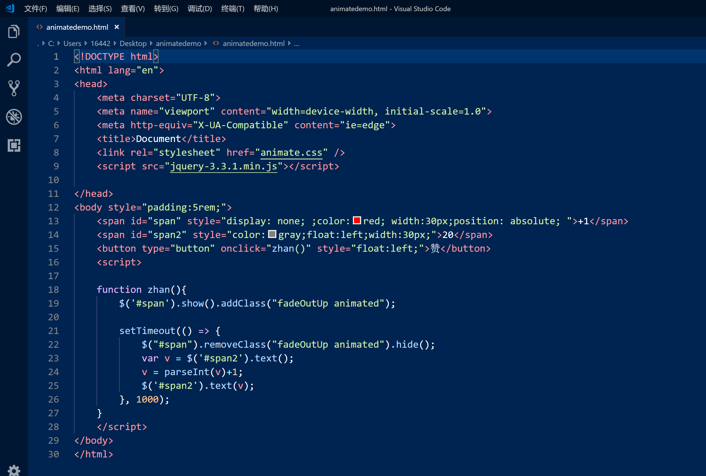Click the red color swatch on line 13
This screenshot has height=476, width=706.
pos(357,220)
